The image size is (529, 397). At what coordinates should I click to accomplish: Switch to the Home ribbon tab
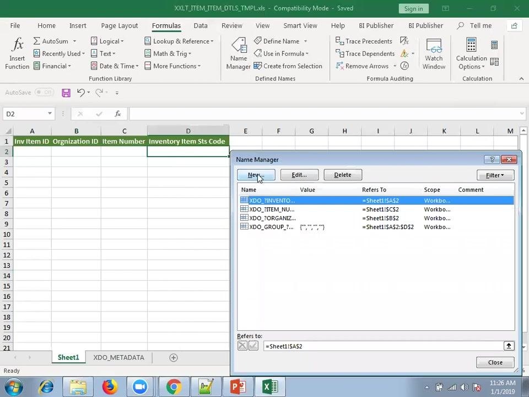pyautogui.click(x=46, y=26)
